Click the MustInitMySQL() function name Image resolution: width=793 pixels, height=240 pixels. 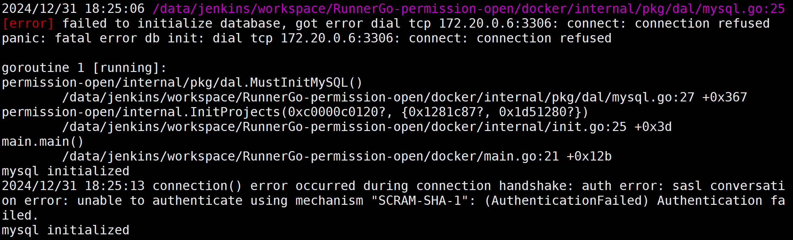point(306,83)
